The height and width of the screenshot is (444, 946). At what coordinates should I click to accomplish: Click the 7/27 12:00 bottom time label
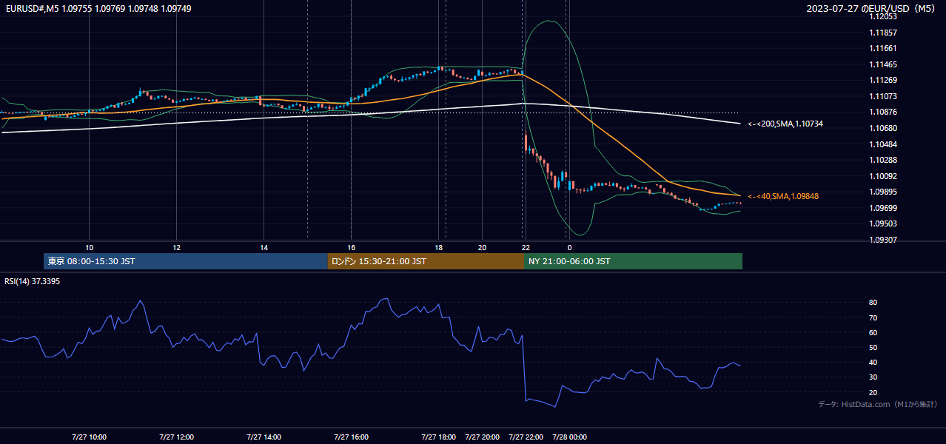(x=176, y=437)
